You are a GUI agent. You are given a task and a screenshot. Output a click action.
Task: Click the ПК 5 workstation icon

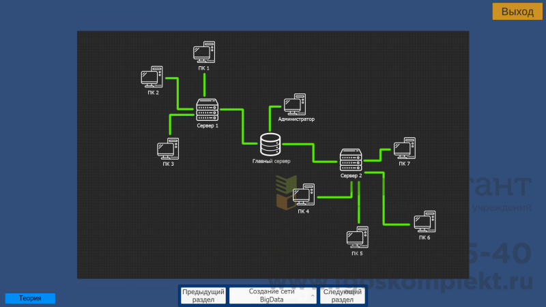(357, 238)
